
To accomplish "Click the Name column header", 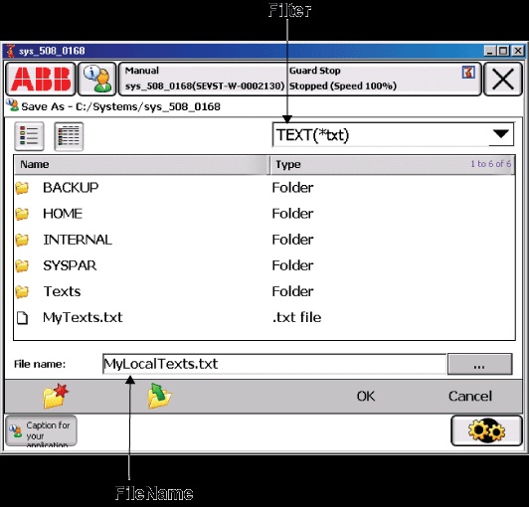I will [141, 165].
